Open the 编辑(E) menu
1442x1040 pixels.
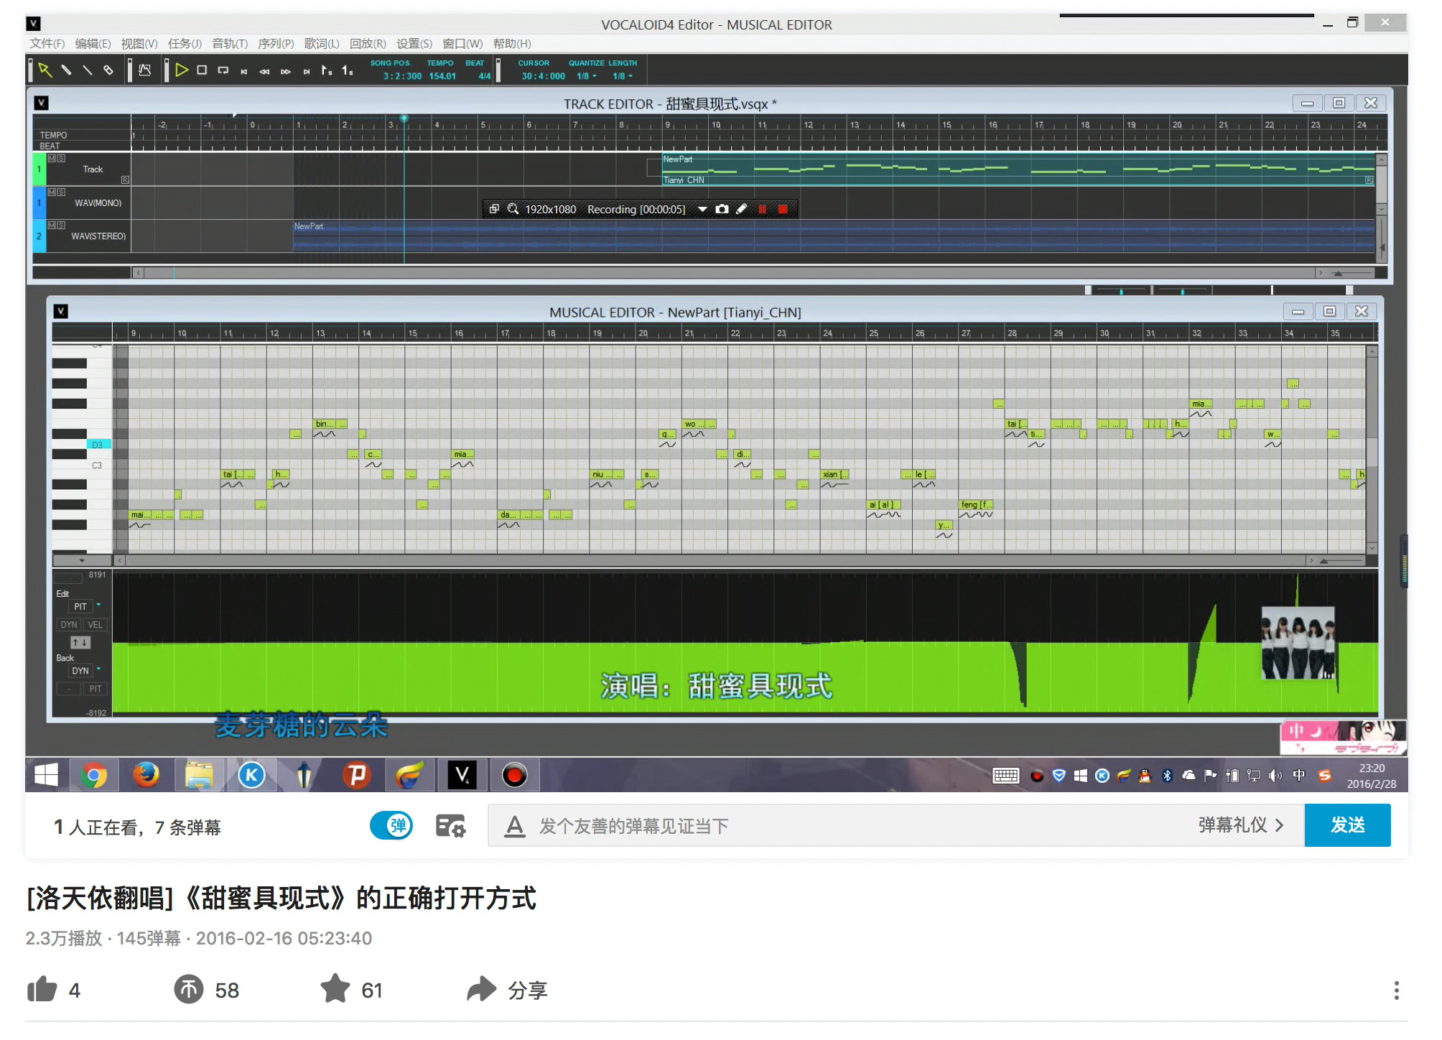(93, 44)
